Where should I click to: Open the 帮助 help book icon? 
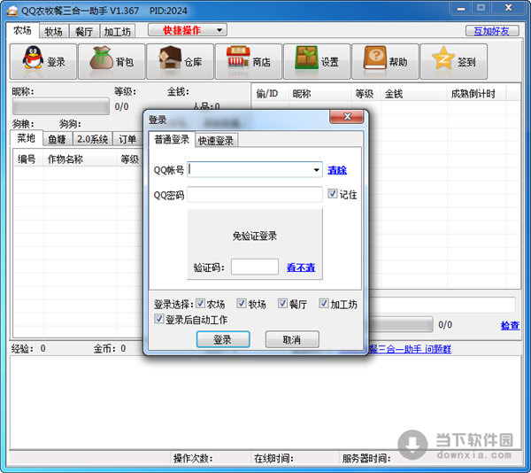tap(385, 61)
